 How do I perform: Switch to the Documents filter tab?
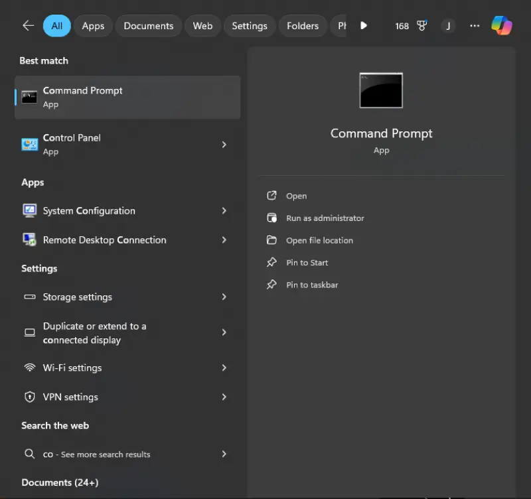(x=148, y=26)
